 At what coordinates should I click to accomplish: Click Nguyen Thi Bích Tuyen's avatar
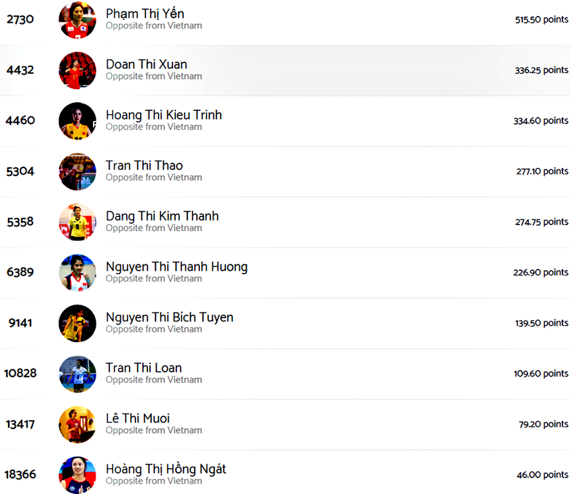[77, 323]
